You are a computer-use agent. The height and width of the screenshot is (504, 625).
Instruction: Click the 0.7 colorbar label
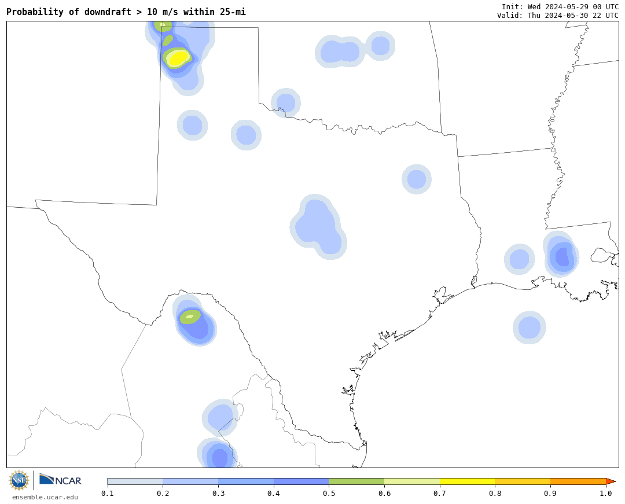(x=440, y=494)
